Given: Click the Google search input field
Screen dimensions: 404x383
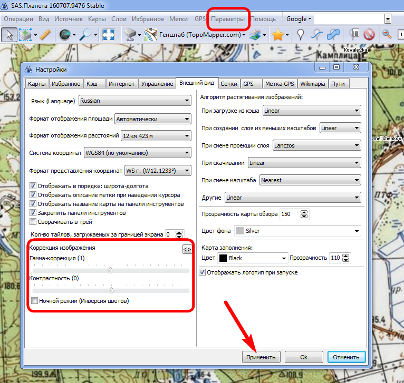Looking at the screenshot, I should tap(349, 19).
